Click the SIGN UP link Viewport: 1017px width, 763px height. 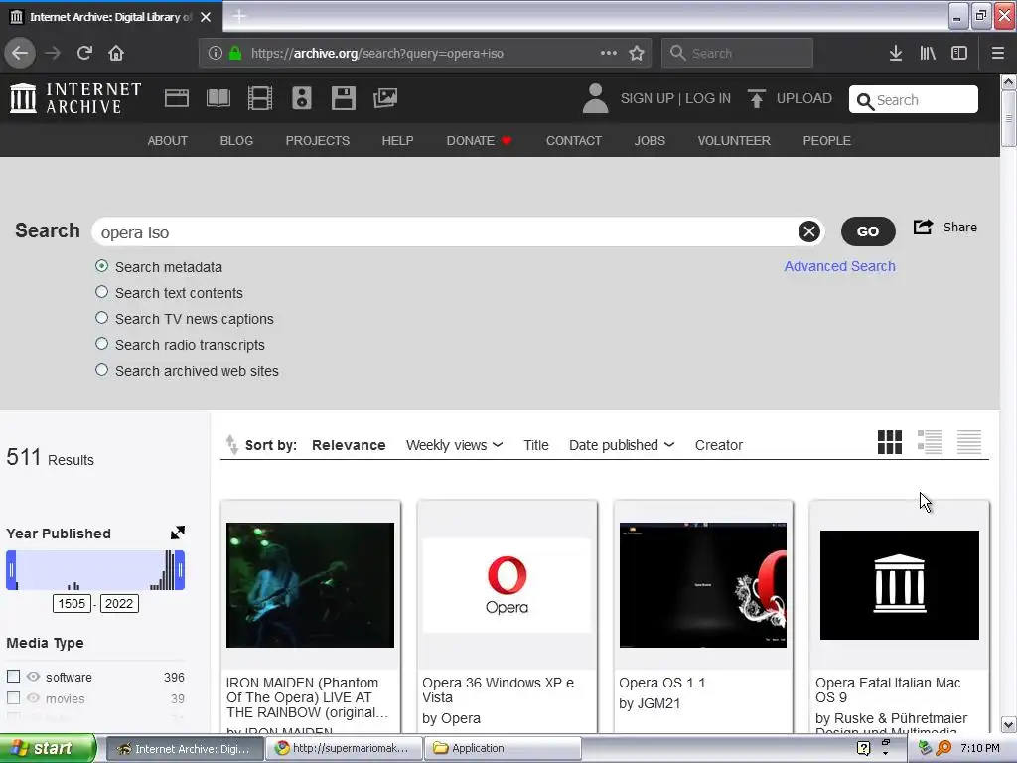[648, 98]
